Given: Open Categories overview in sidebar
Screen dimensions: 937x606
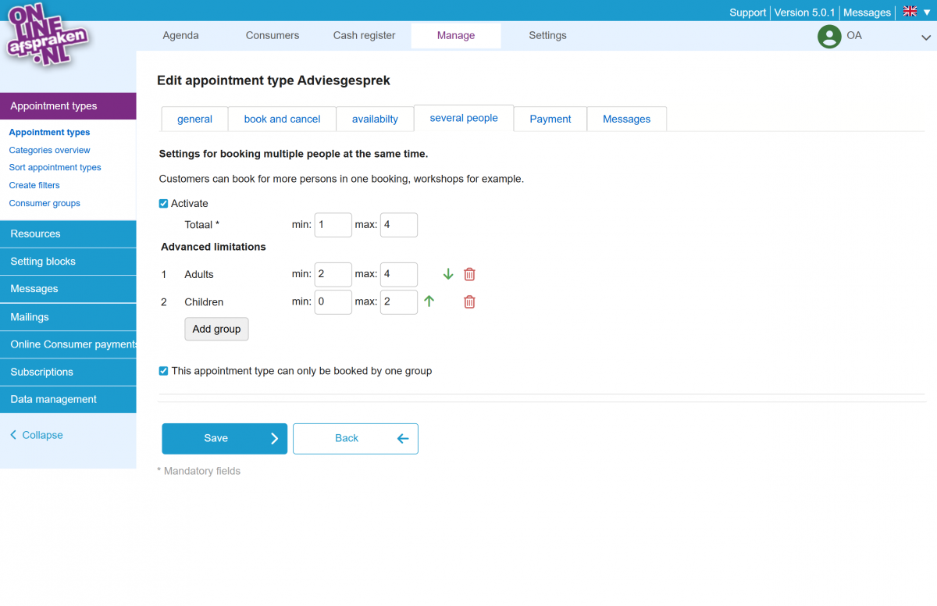Looking at the screenshot, I should point(49,150).
